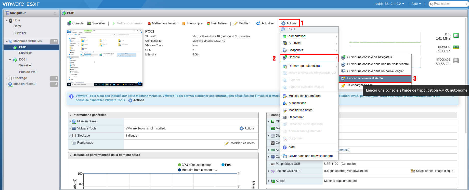The image size is (469, 190).
Task: Choose Ouvrir une console de navigateur
Action: tap(369, 57)
